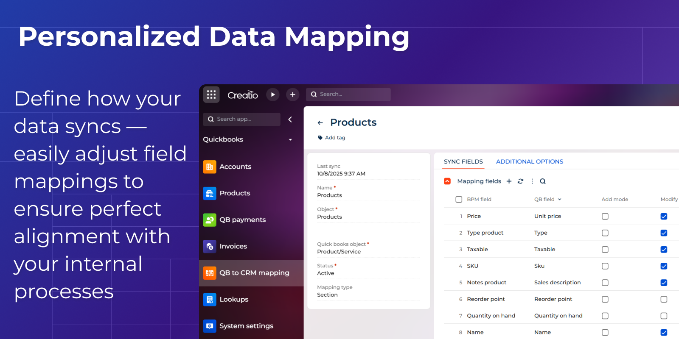
Task: Uncheck Modify checkbox for Price row
Action: 664,217
